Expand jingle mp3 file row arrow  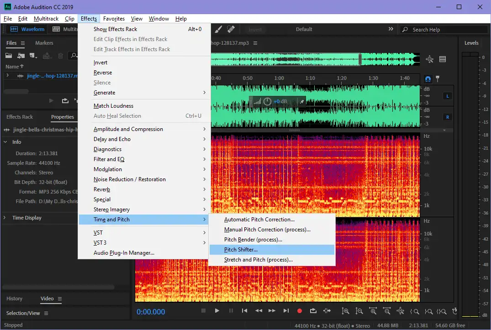pos(7,75)
